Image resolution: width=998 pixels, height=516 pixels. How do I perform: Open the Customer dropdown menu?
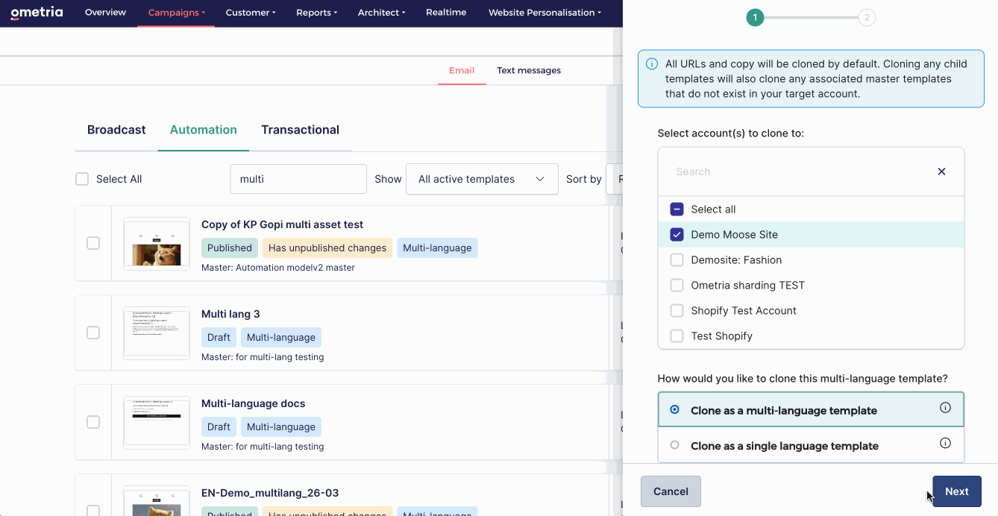pyautogui.click(x=251, y=13)
